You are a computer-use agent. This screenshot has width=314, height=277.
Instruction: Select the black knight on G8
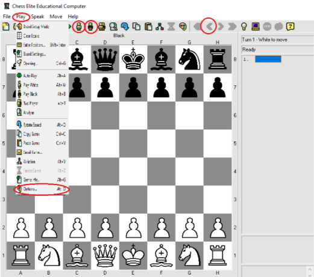[189, 59]
